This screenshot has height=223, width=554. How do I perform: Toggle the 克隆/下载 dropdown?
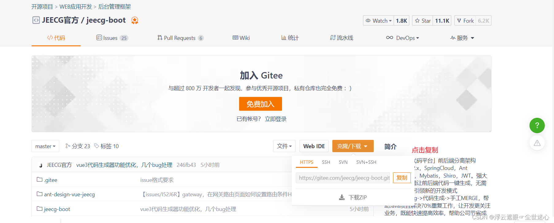(x=353, y=146)
